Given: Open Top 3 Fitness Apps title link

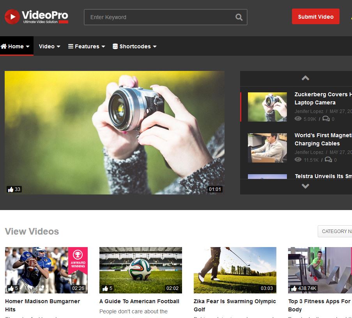Looking at the screenshot, I should [319, 305].
